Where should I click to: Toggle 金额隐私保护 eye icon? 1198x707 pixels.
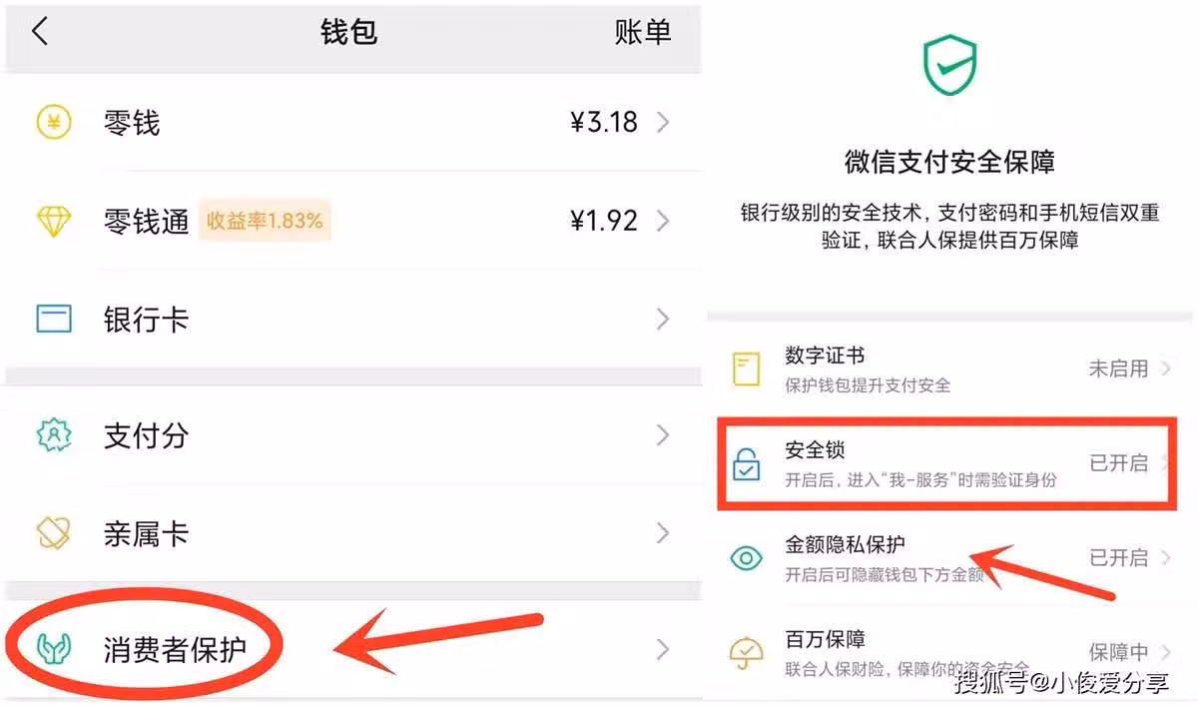coord(746,558)
